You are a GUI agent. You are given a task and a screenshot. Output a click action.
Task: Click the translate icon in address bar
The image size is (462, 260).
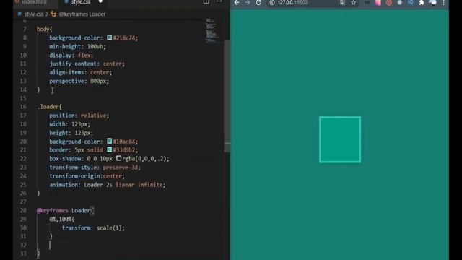tap(342, 3)
